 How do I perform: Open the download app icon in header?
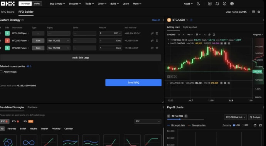(210, 3)
